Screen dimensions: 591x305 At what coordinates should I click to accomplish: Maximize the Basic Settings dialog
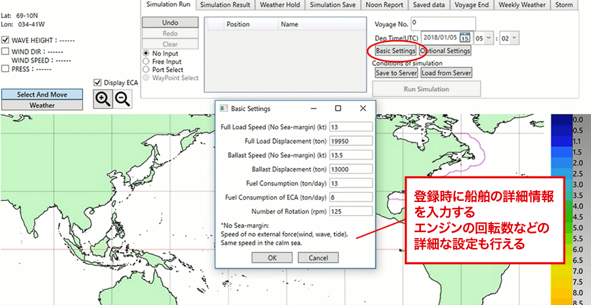coord(338,108)
